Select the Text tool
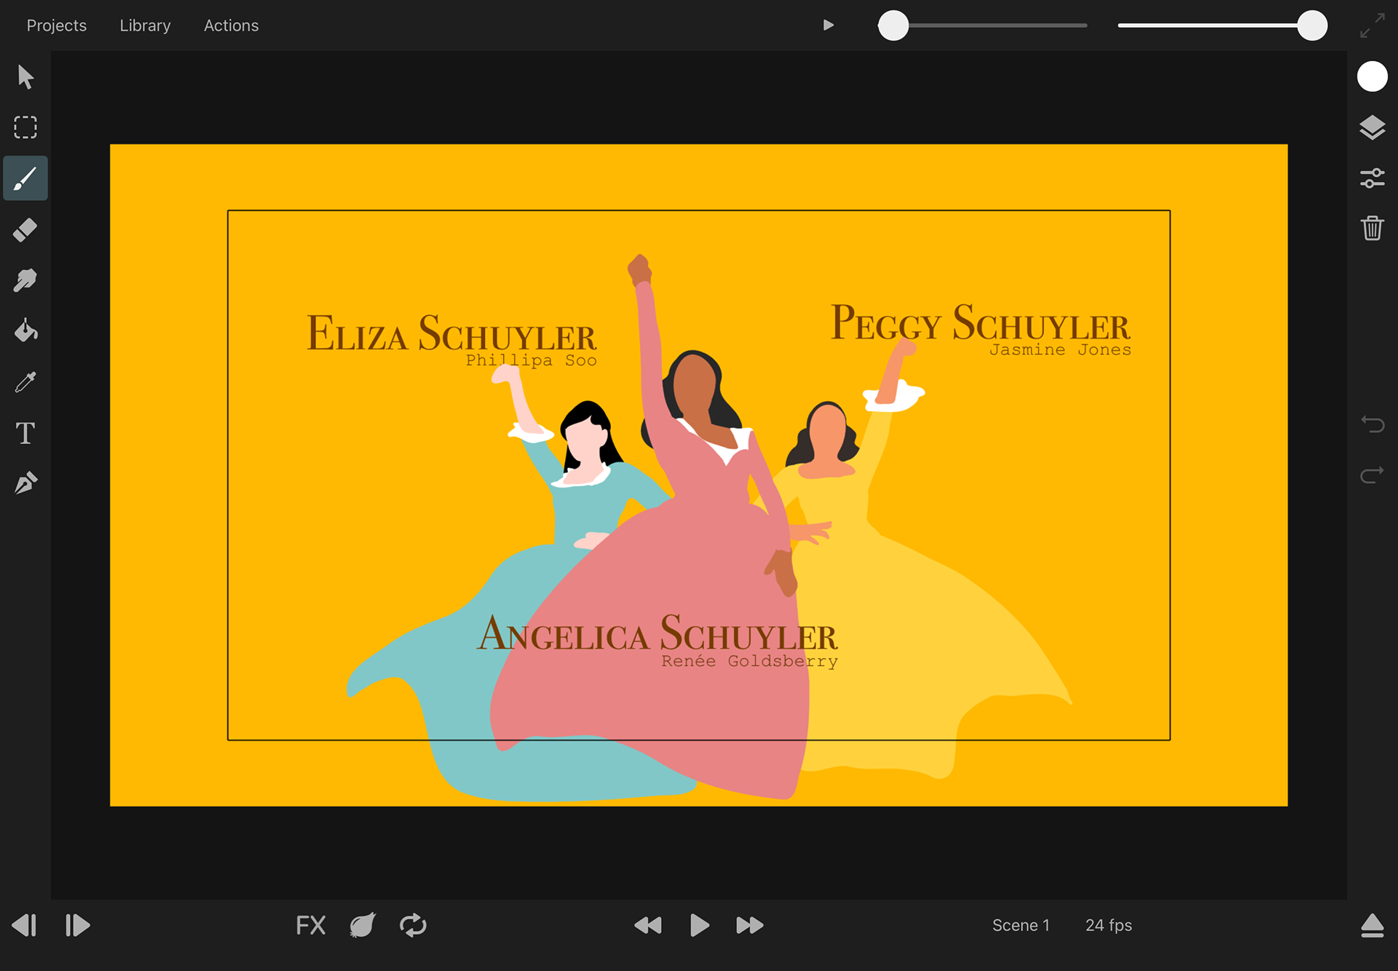The image size is (1398, 971). tap(25, 433)
